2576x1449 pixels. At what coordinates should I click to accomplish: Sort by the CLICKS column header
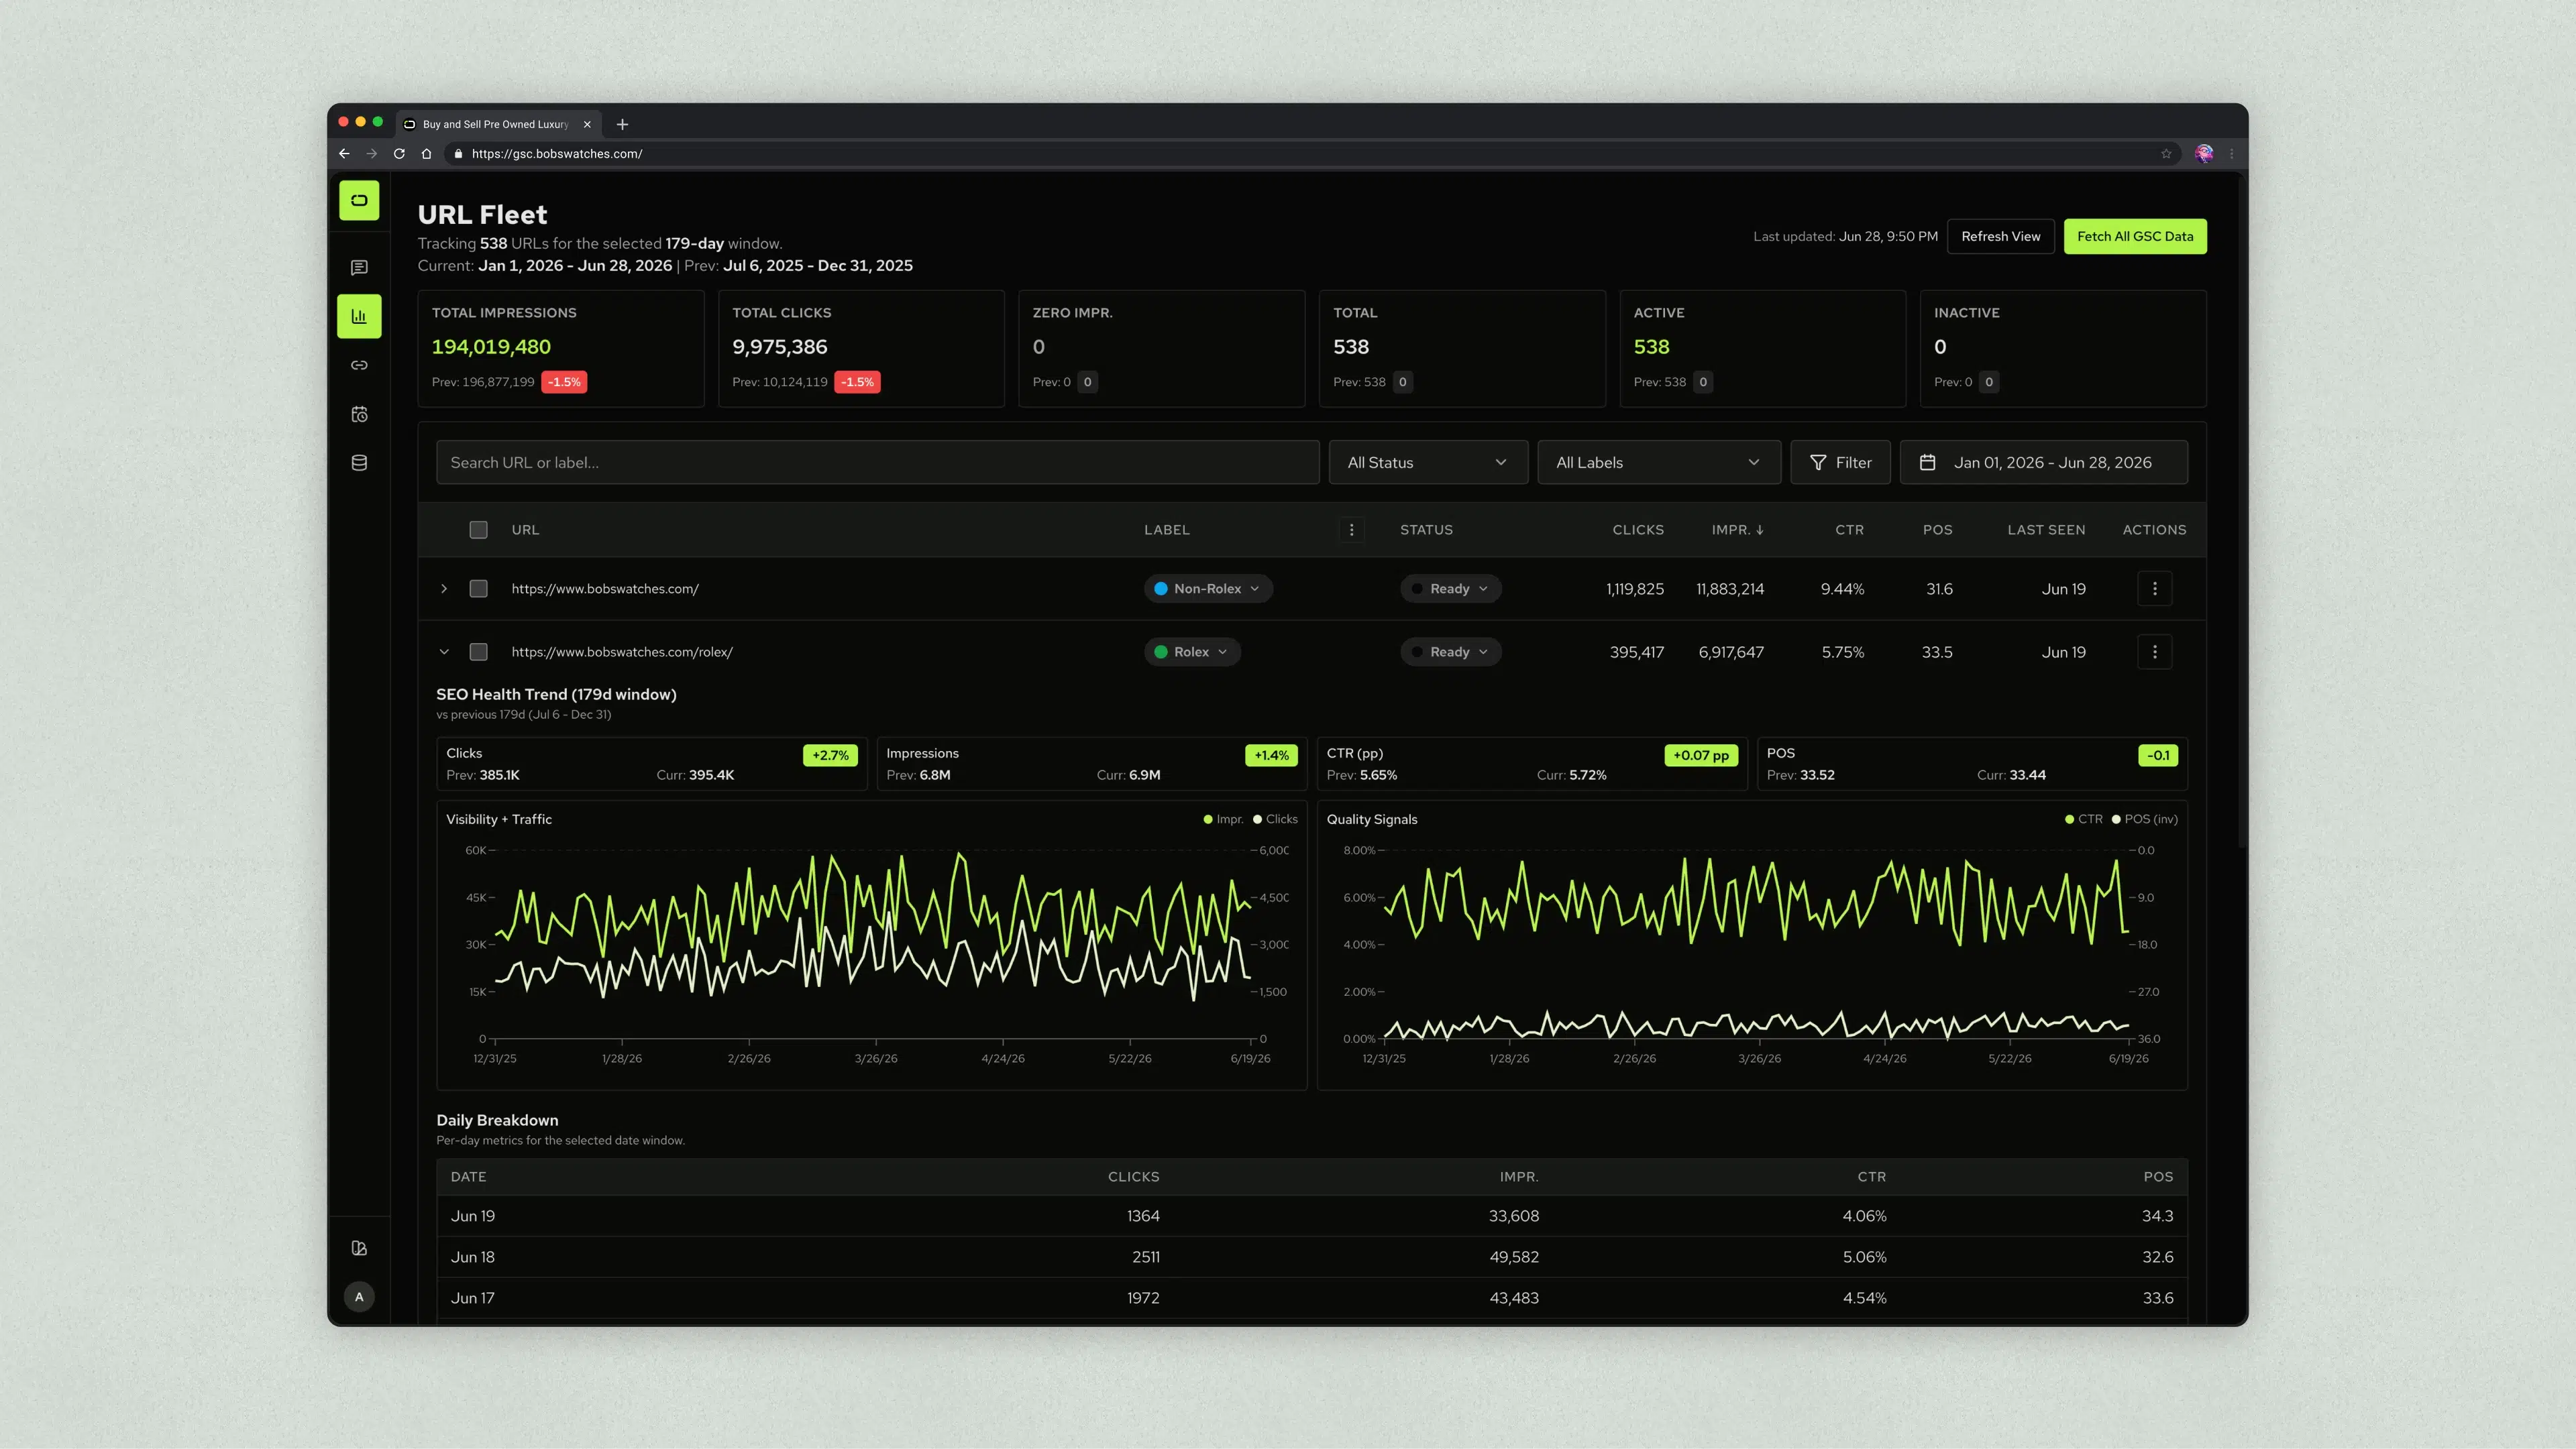[1638, 530]
